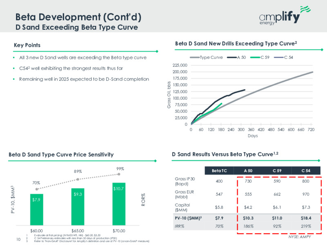Click the 662 Gross EUR value
The height and width of the screenshot is (245, 327).
[x=277, y=194]
